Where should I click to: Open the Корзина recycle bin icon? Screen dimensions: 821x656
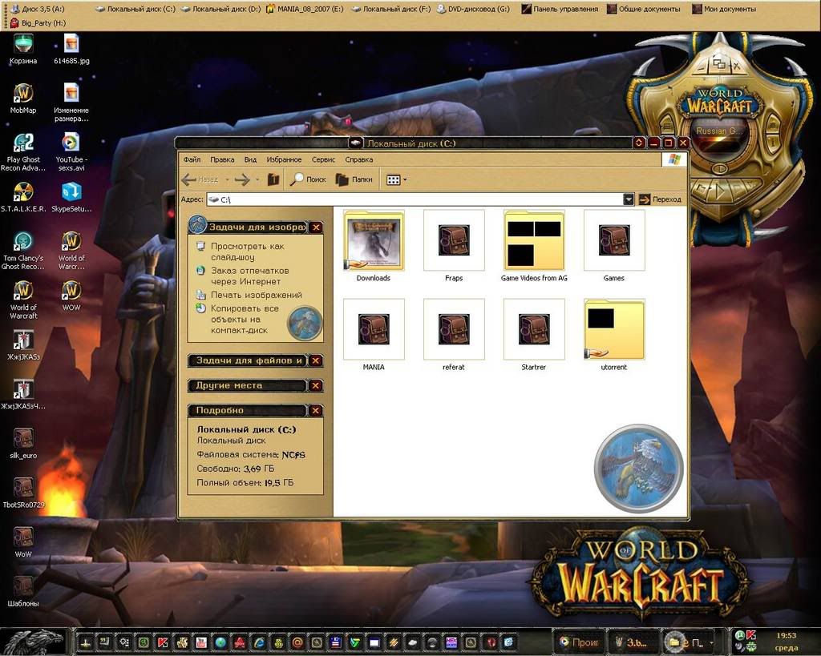tap(23, 50)
